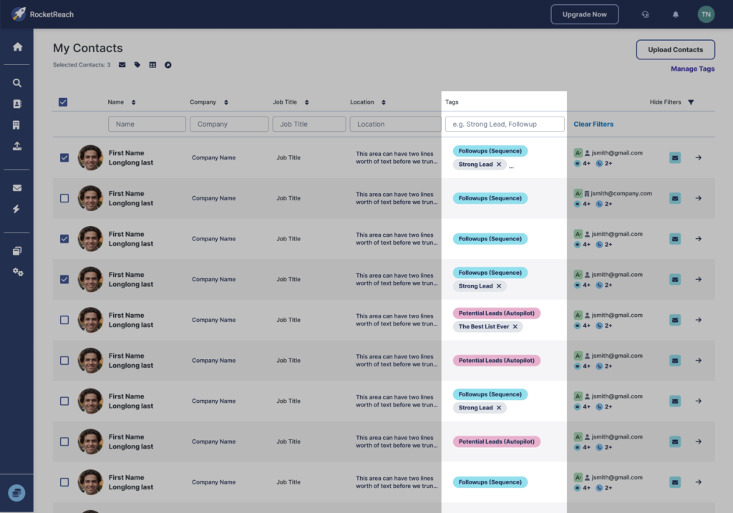Image resolution: width=733 pixels, height=513 pixels.
Task: Toggle the select-all checkbox in table header
Action: pos(63,102)
